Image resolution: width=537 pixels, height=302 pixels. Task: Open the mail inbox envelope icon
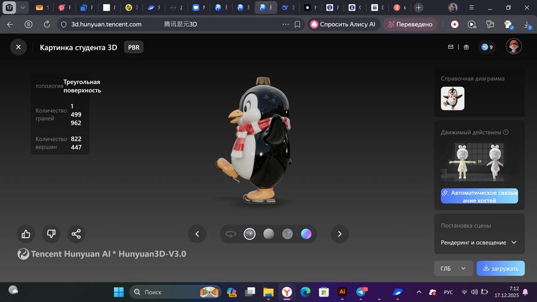coord(451,47)
